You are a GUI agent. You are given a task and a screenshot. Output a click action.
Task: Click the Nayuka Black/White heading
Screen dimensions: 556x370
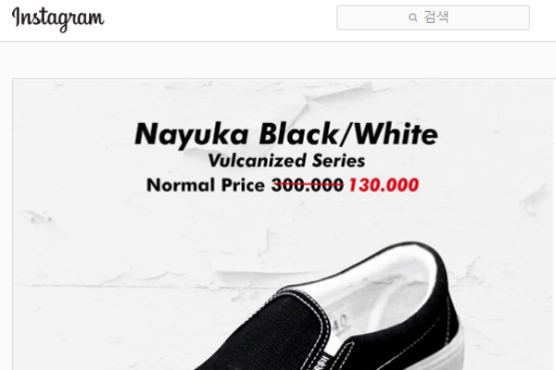[x=286, y=134]
